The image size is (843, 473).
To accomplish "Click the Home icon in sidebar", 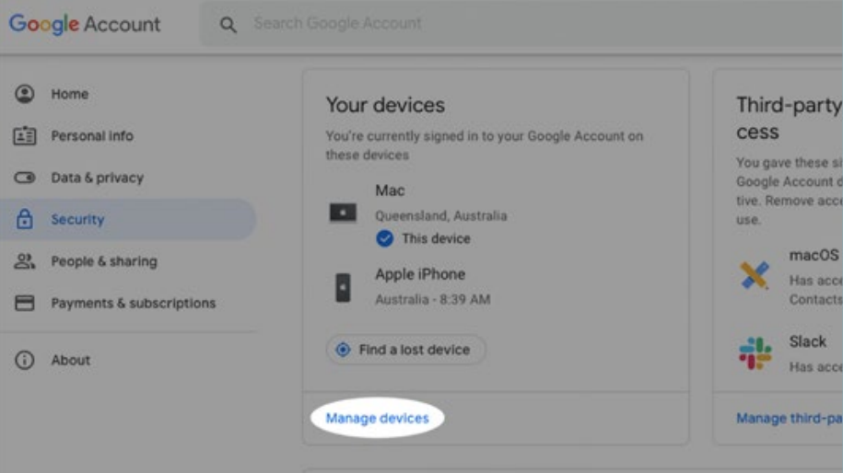I will (25, 94).
